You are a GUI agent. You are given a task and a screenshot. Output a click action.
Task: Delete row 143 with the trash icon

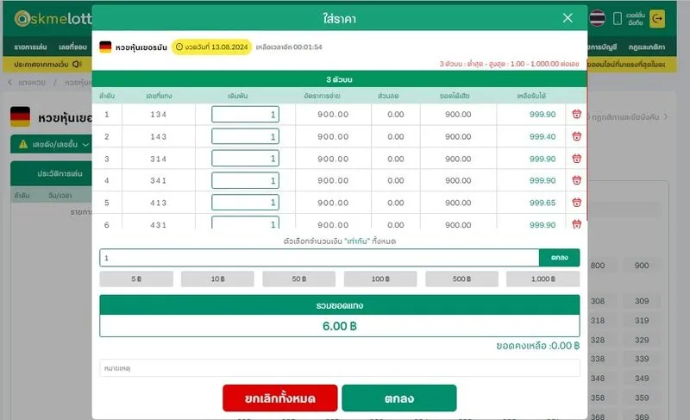(x=576, y=136)
